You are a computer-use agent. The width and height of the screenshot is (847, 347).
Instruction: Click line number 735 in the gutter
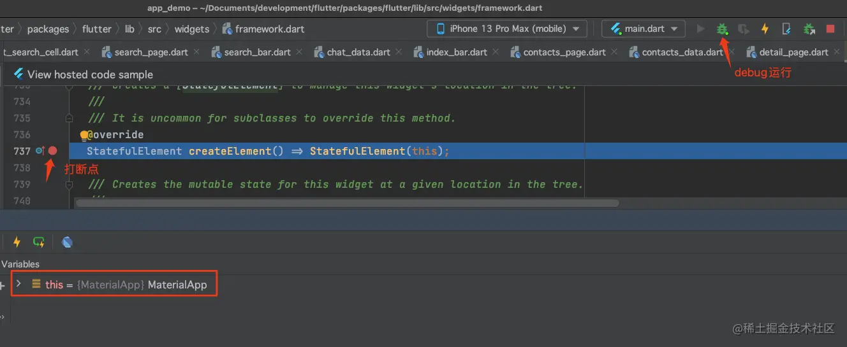coord(22,118)
